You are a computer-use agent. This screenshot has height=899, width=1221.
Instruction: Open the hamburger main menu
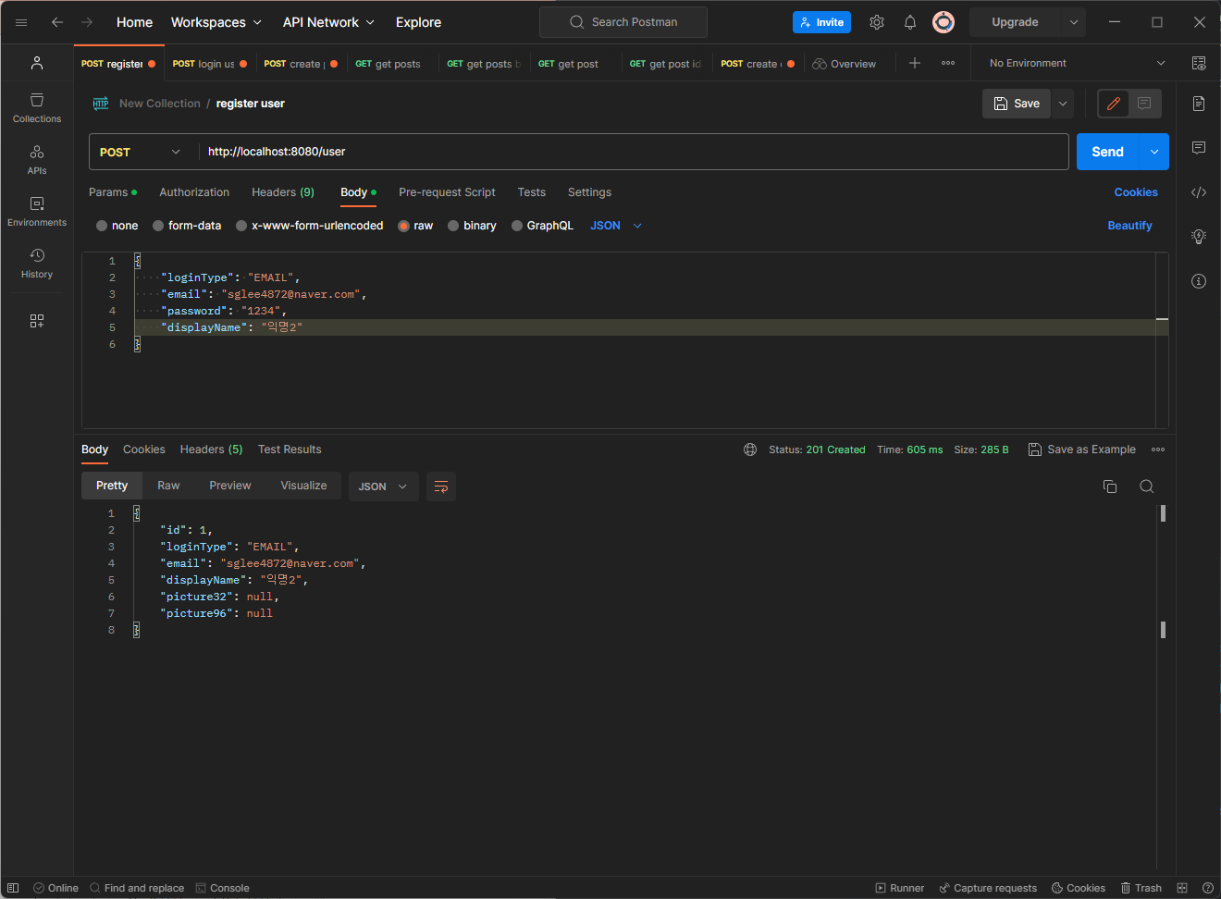21,22
